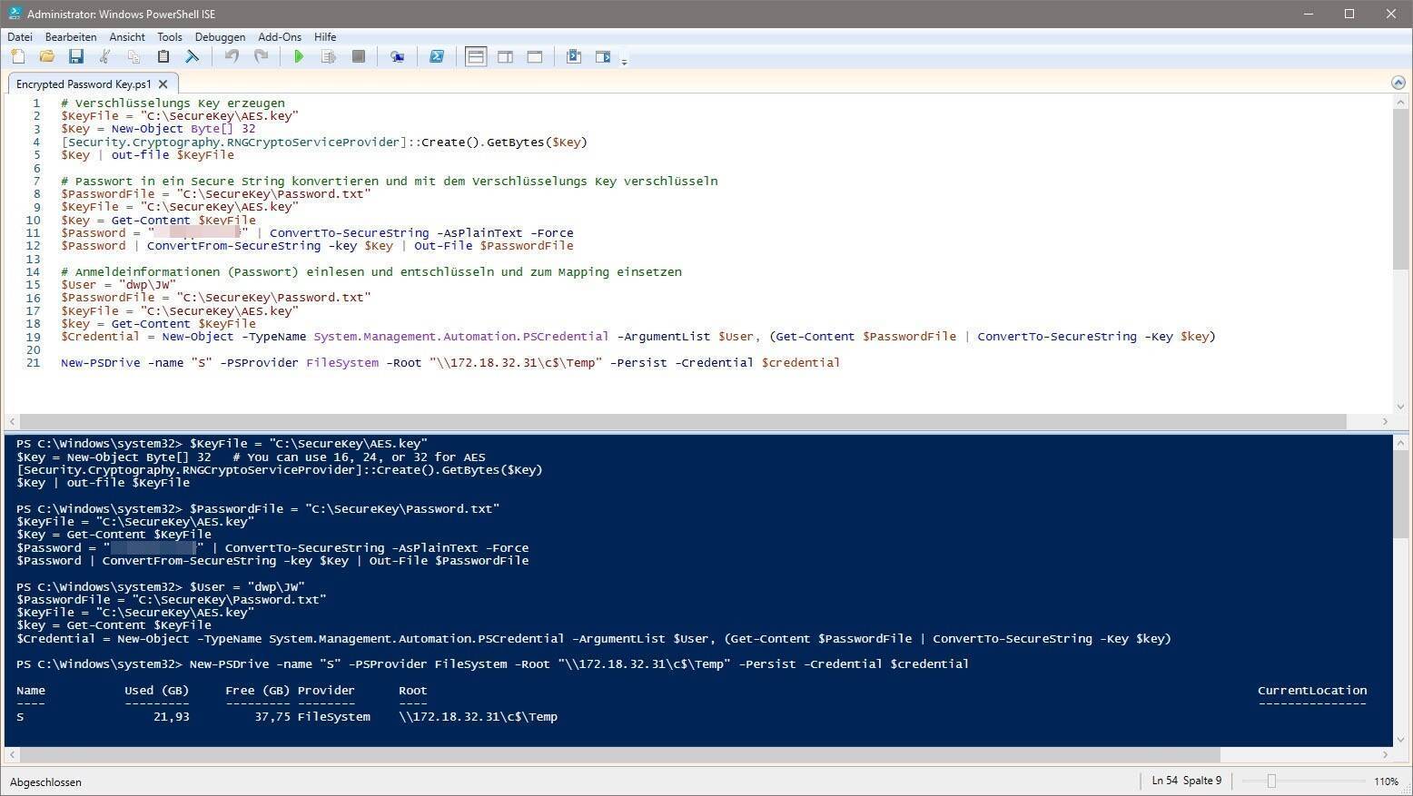This screenshot has height=796, width=1413.
Task: Collapse the script pane with the chevron
Action: tap(1398, 83)
